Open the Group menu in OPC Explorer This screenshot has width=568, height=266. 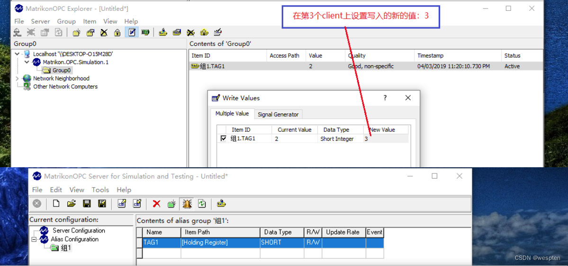point(66,21)
